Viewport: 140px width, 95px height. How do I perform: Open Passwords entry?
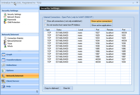12,20
